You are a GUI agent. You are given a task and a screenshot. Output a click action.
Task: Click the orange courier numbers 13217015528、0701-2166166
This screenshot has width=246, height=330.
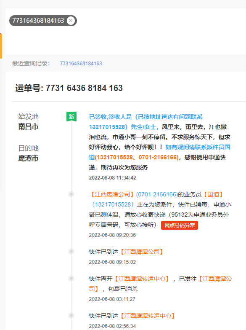138,157
